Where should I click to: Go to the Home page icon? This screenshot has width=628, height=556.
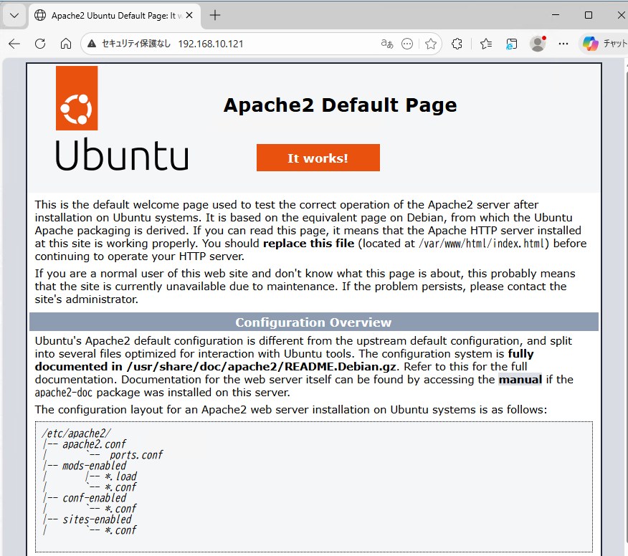pyautogui.click(x=65, y=44)
